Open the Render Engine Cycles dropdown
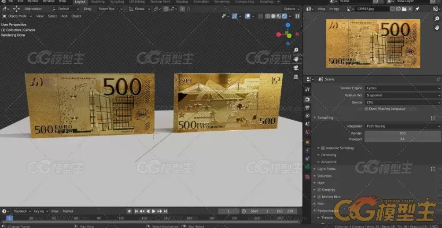This screenshot has height=228, width=442. [403, 88]
